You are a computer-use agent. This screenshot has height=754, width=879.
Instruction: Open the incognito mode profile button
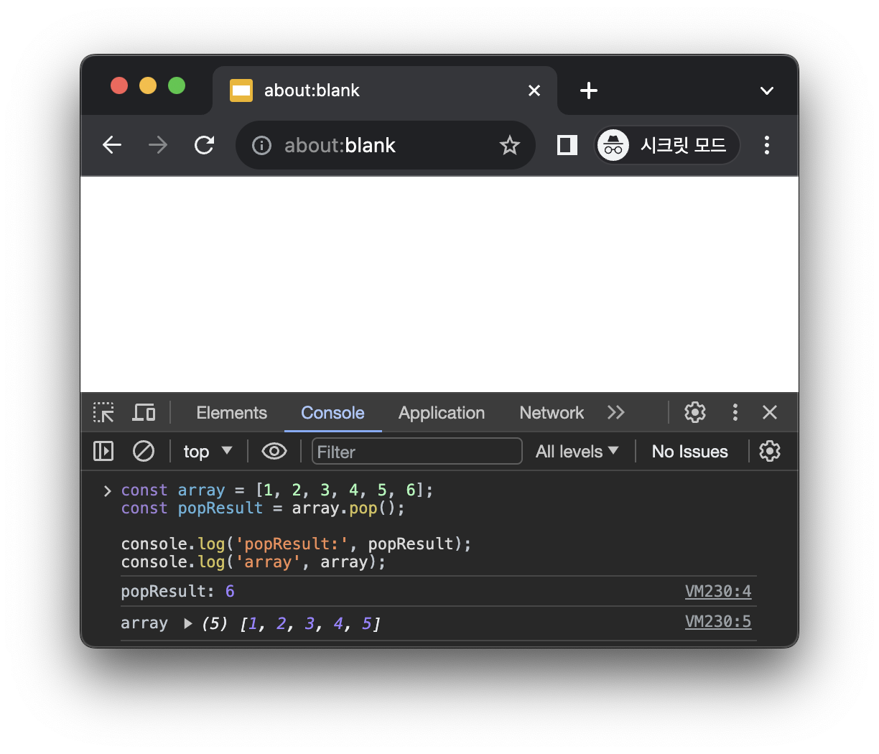point(667,145)
